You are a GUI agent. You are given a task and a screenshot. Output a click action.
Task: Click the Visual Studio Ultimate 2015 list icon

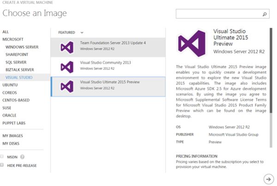[67, 86]
